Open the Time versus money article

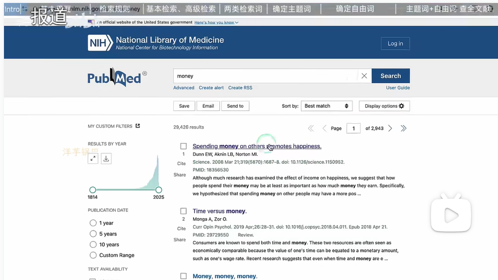click(x=219, y=211)
